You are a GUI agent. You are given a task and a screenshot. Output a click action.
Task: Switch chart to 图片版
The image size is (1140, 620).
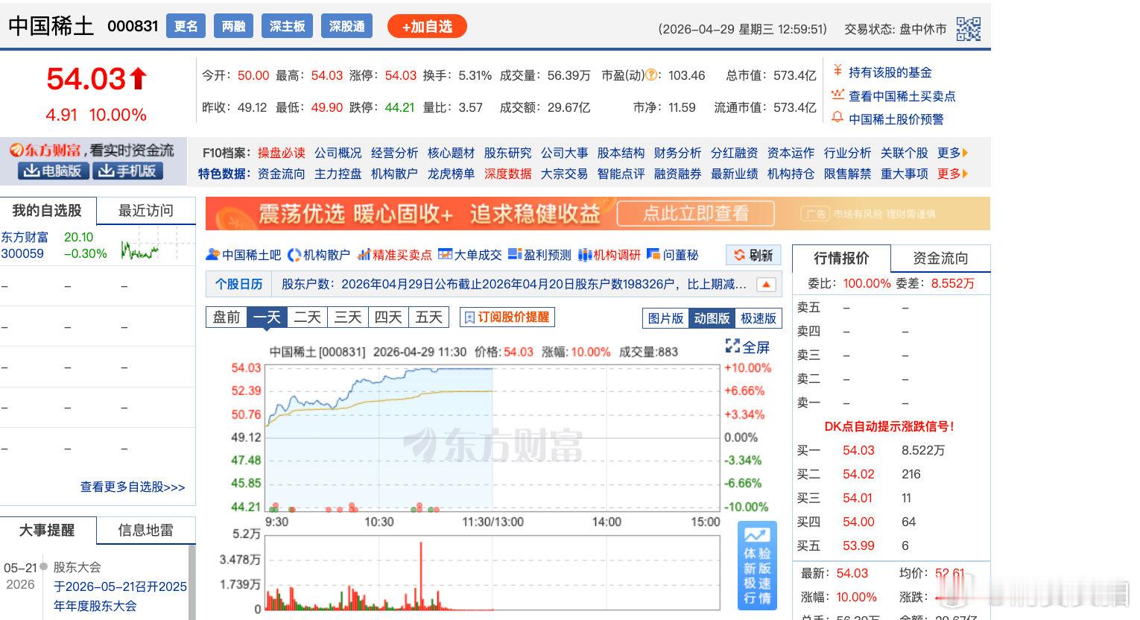tap(665, 318)
